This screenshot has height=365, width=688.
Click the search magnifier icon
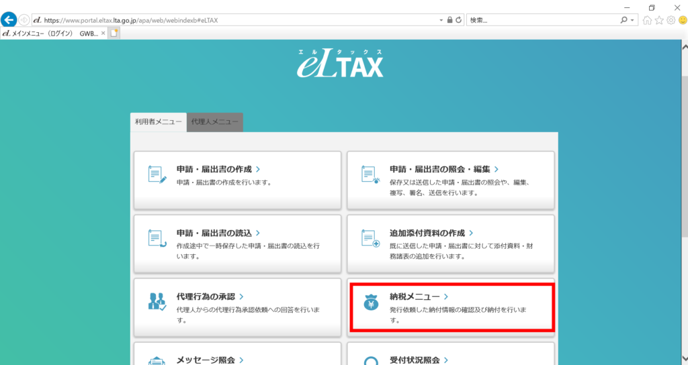pyautogui.click(x=624, y=20)
